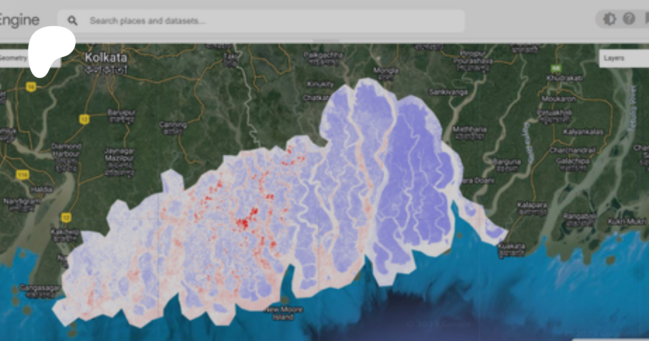The image size is (649, 341).
Task: Click the Canning town label
Action: [x=173, y=125]
